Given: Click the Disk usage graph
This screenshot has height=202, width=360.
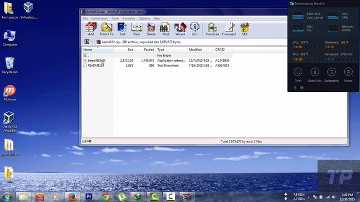Looking at the screenshot, I should tap(298, 29).
